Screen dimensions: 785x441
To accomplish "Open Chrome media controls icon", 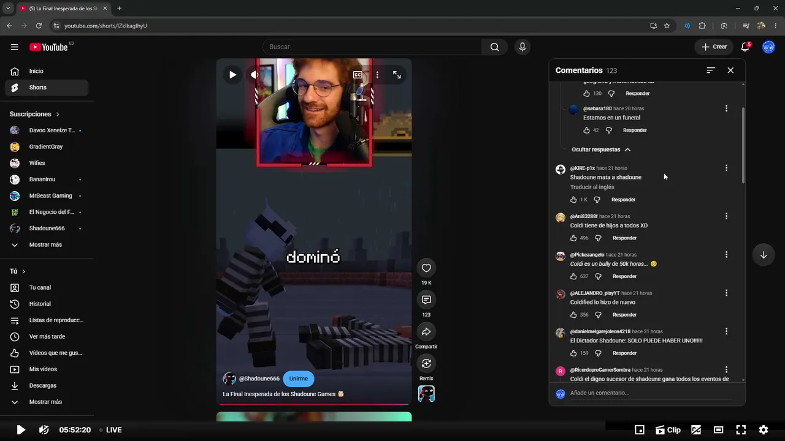I will coord(746,26).
